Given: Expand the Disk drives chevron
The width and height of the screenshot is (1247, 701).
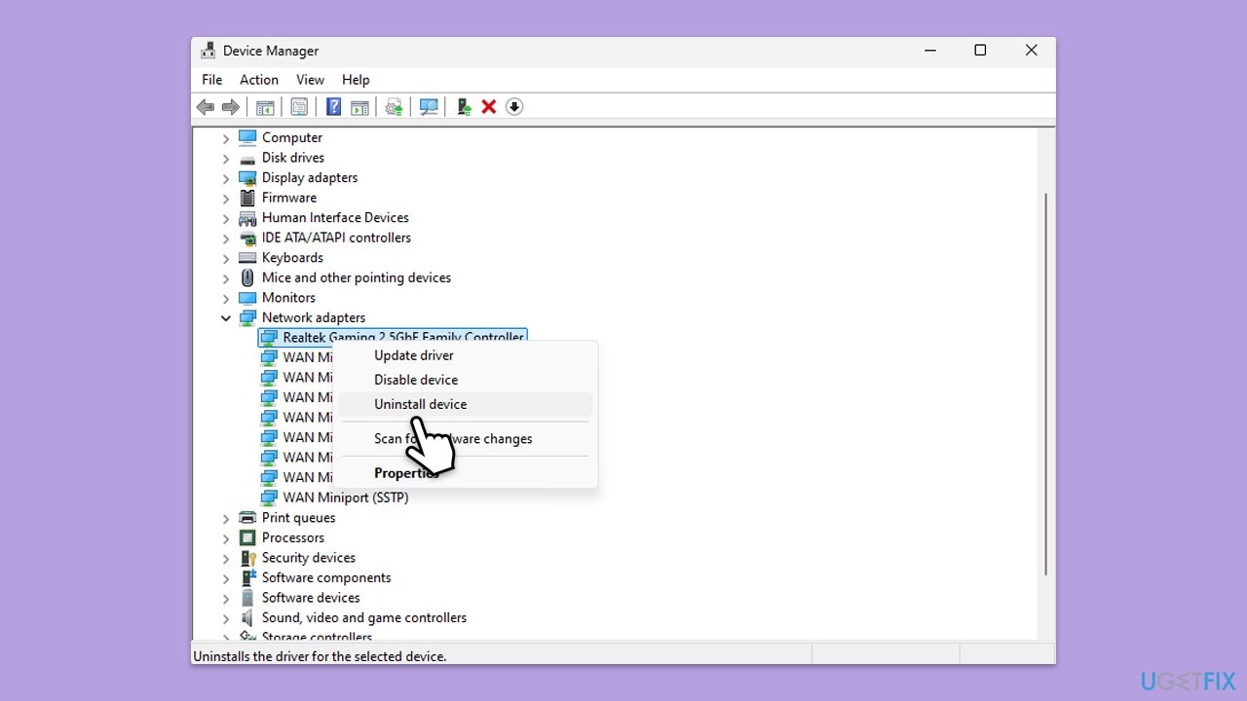Looking at the screenshot, I should click(226, 158).
